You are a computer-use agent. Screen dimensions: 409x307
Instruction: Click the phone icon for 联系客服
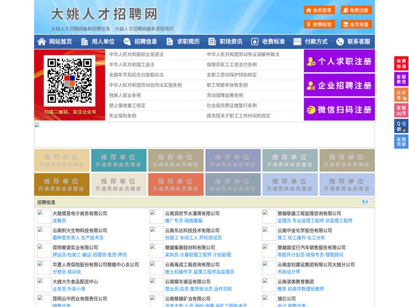click(340, 42)
